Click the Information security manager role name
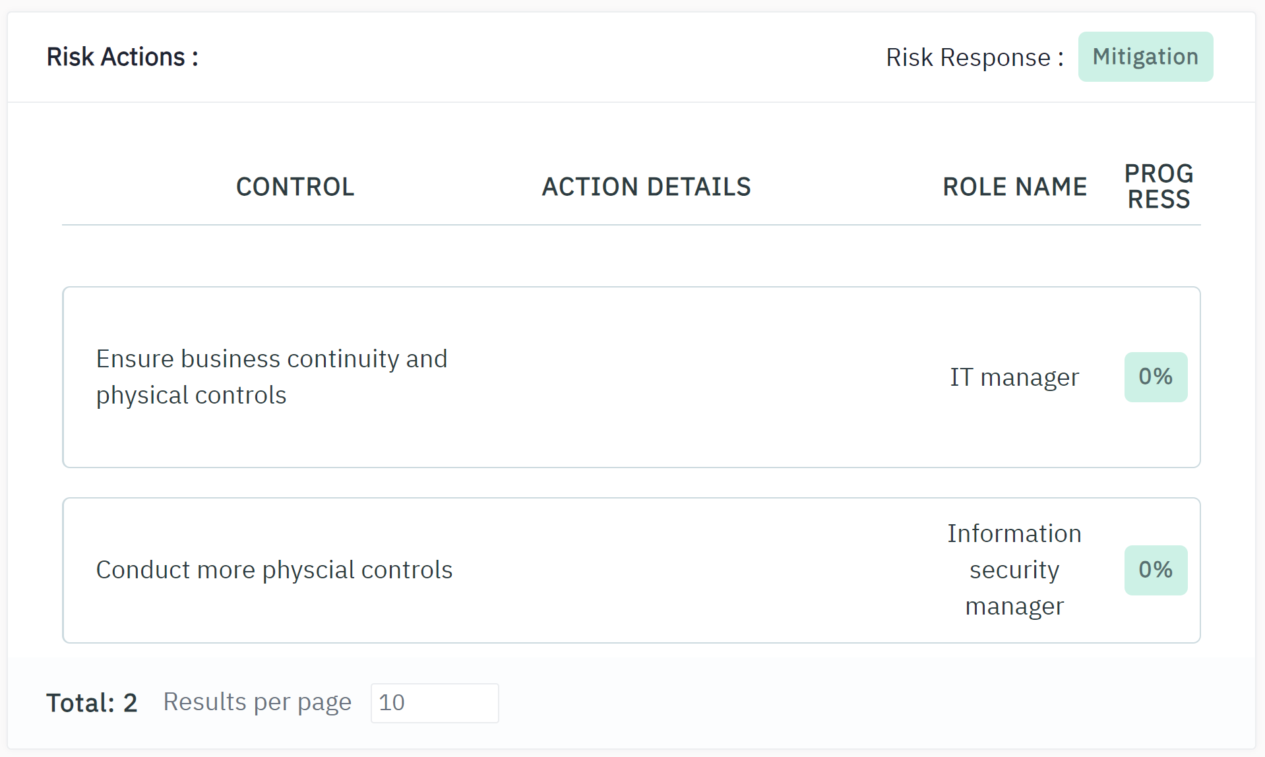 1014,570
